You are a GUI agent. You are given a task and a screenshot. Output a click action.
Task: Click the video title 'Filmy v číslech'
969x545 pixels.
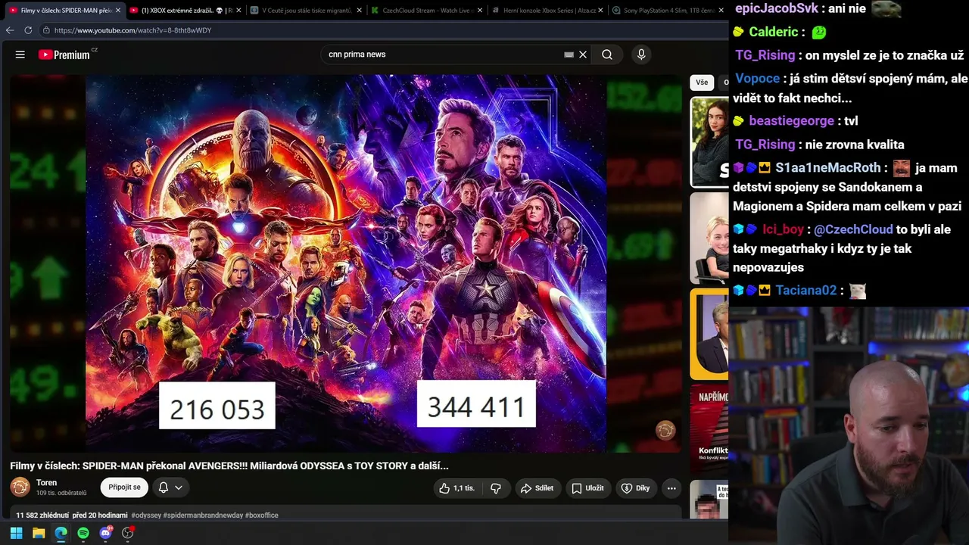(229, 466)
